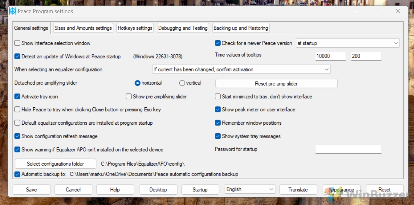Click the Peace app icon in title bar
This screenshot has width=414, height=205.
tap(13, 11)
